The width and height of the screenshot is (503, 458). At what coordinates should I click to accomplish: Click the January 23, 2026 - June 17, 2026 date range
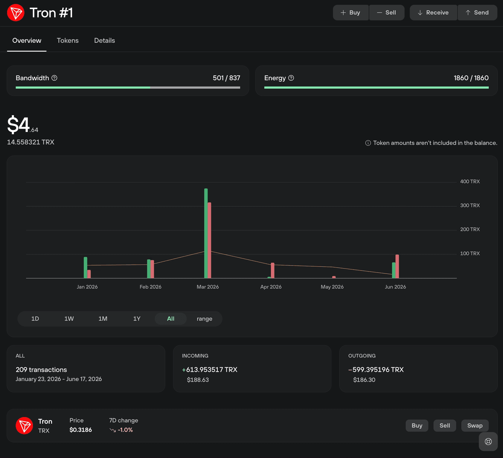click(x=59, y=379)
